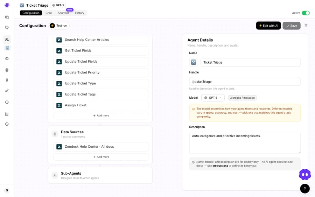Click the bold Instructions text in the note

220,166
